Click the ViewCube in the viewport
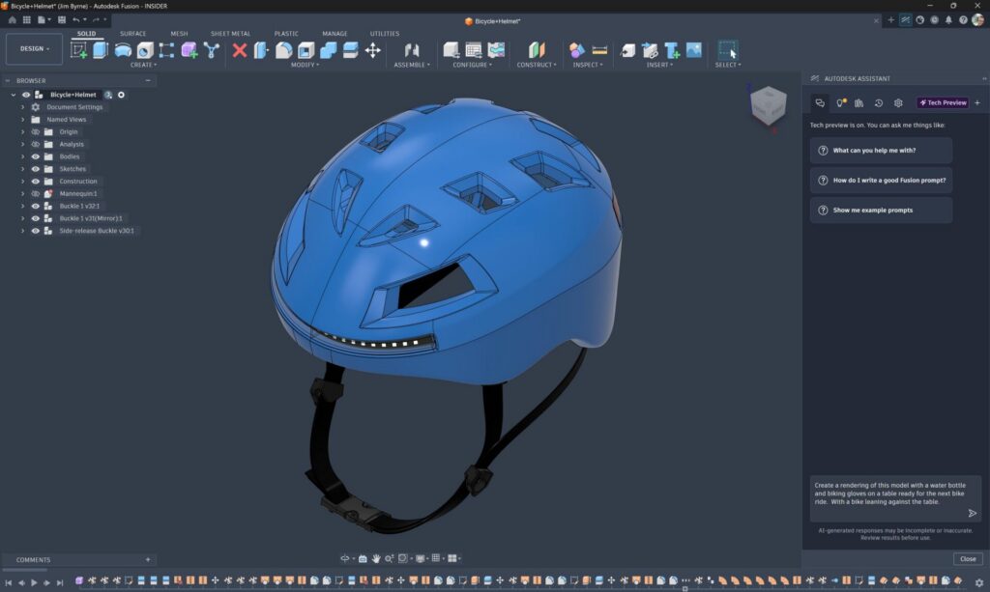 tap(768, 105)
